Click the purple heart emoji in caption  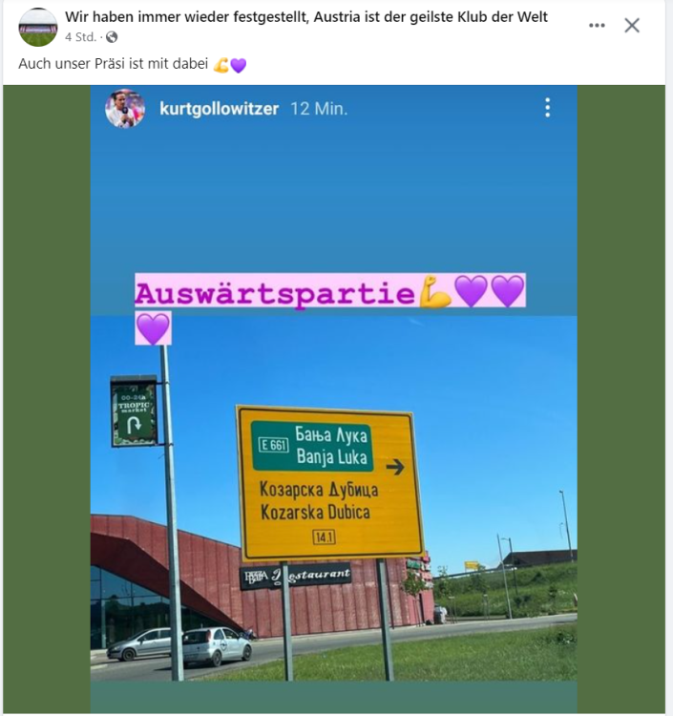(239, 65)
